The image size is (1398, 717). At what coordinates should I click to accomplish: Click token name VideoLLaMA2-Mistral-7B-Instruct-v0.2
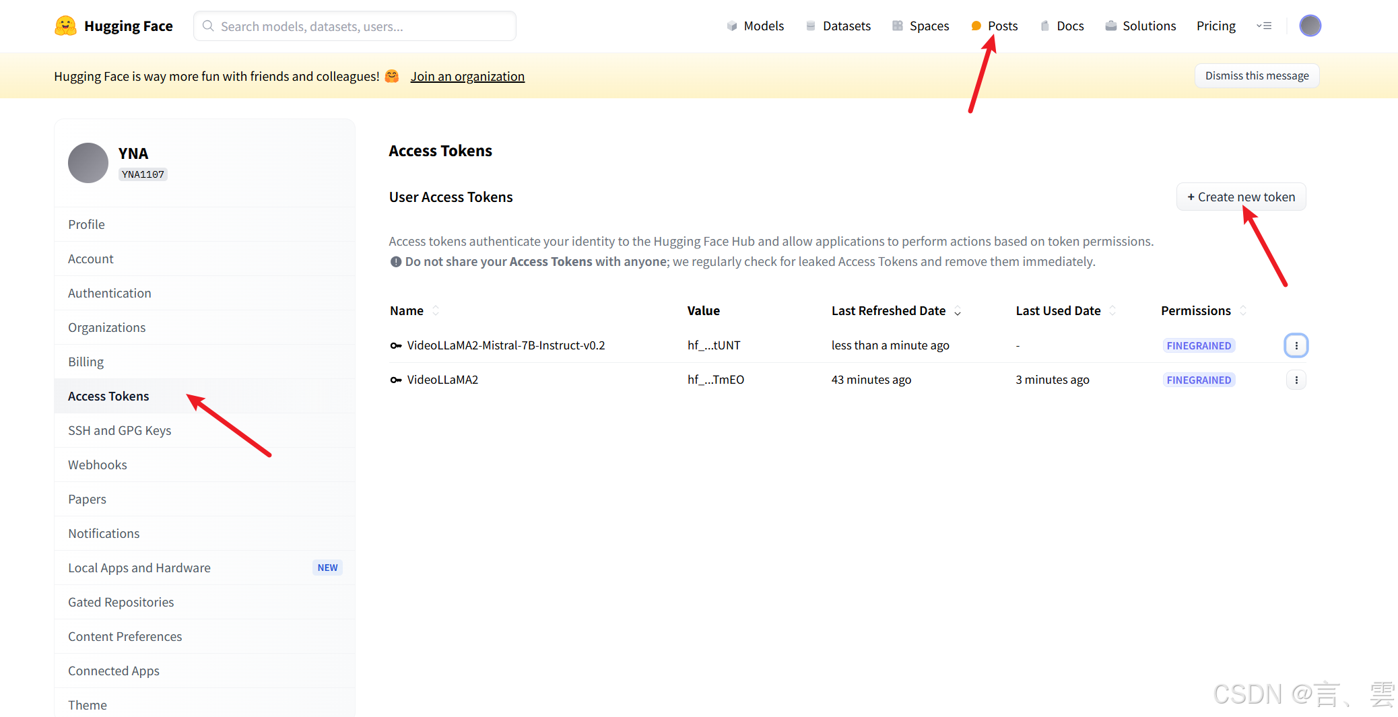coord(506,345)
